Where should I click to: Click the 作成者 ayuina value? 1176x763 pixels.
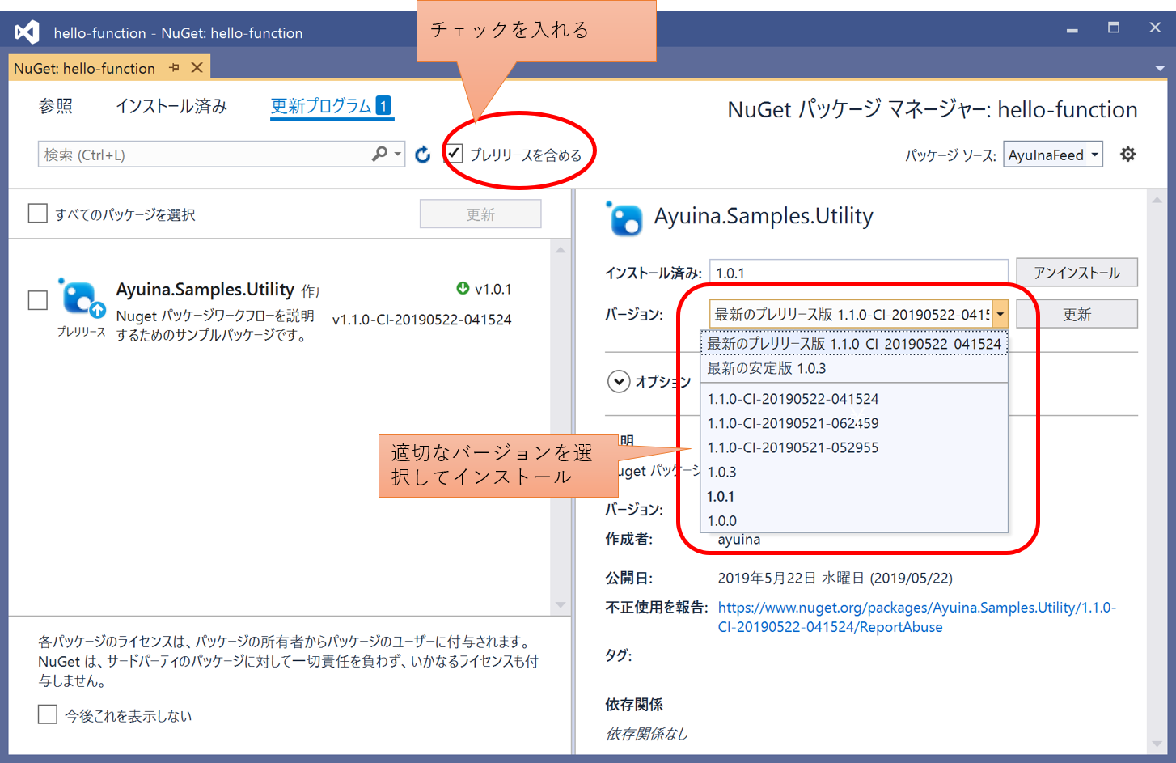pyautogui.click(x=738, y=539)
